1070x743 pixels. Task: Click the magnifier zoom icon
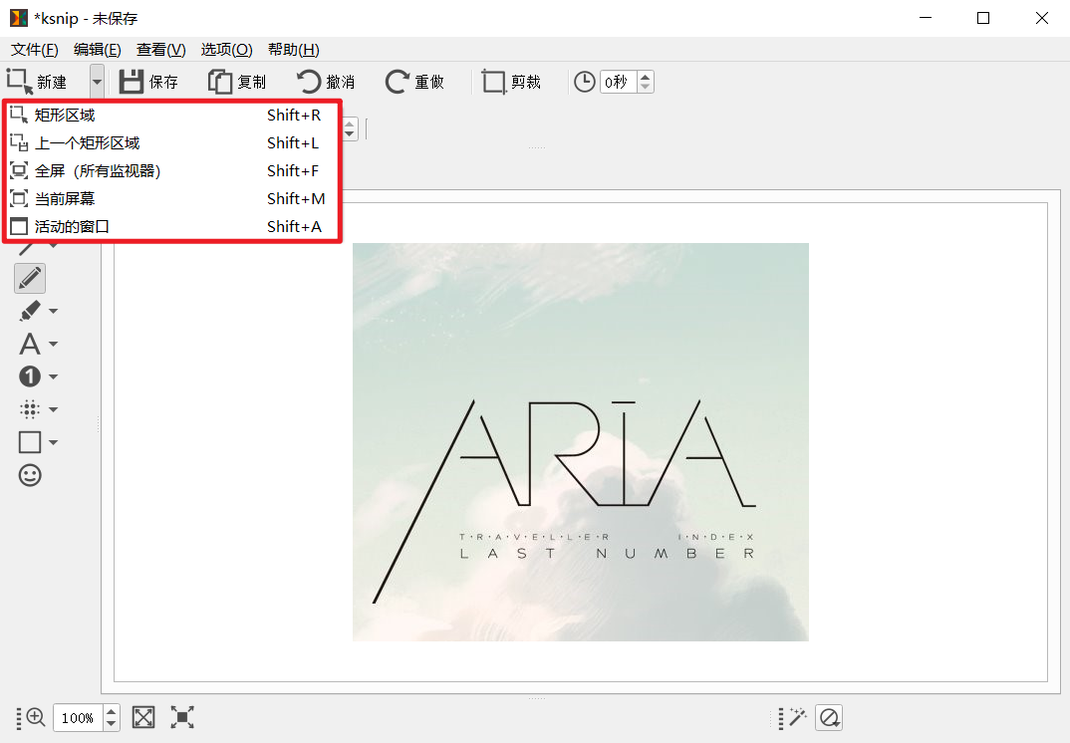click(36, 717)
